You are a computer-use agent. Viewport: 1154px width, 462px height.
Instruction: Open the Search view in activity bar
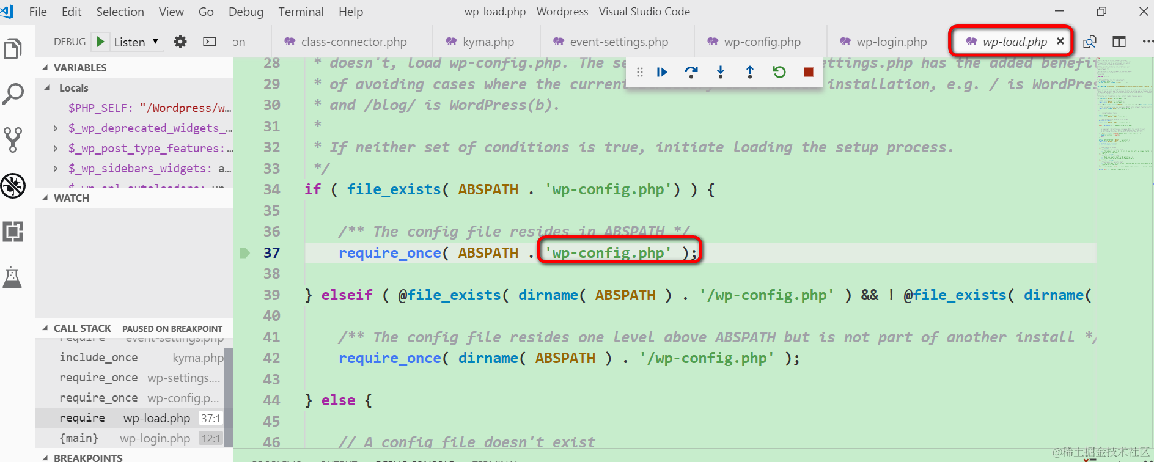[13, 94]
